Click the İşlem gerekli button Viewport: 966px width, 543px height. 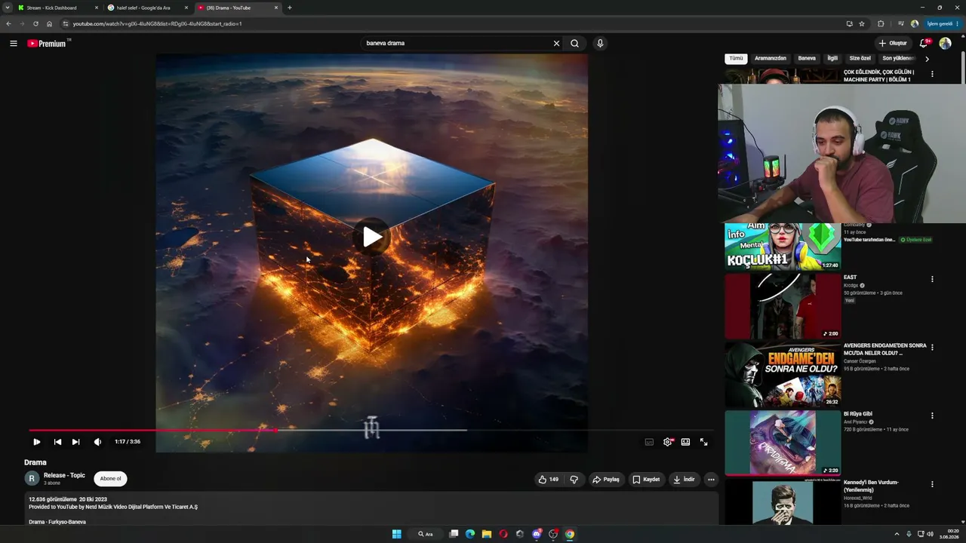(x=942, y=23)
